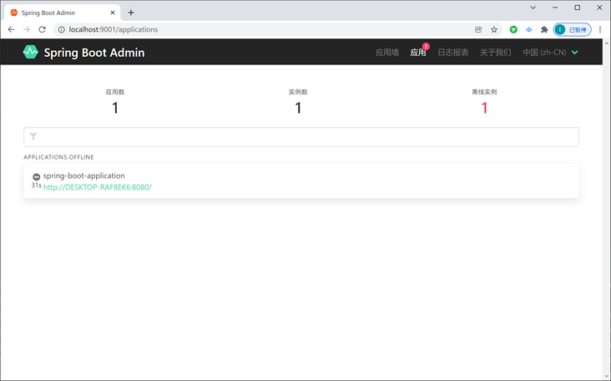Open the 关于我们 menu item
This screenshot has width=611, height=381.
click(x=495, y=53)
